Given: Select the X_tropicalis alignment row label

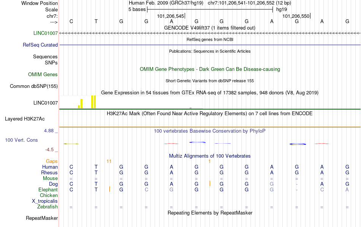Looking at the screenshot, I should pyautogui.click(x=45, y=201).
